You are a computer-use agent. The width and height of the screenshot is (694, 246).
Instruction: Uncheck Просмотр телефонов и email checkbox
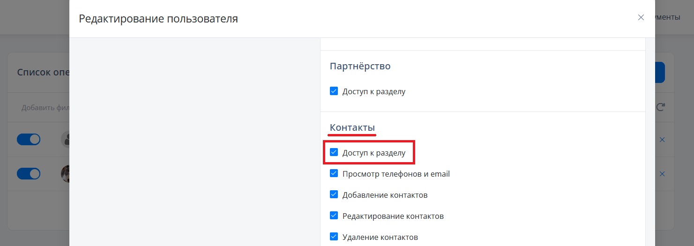point(334,173)
